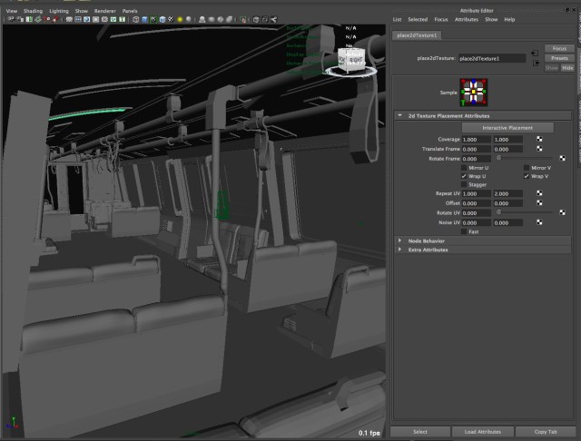
Task: Click the checker map button beside Noise UV
Action: click(x=538, y=222)
